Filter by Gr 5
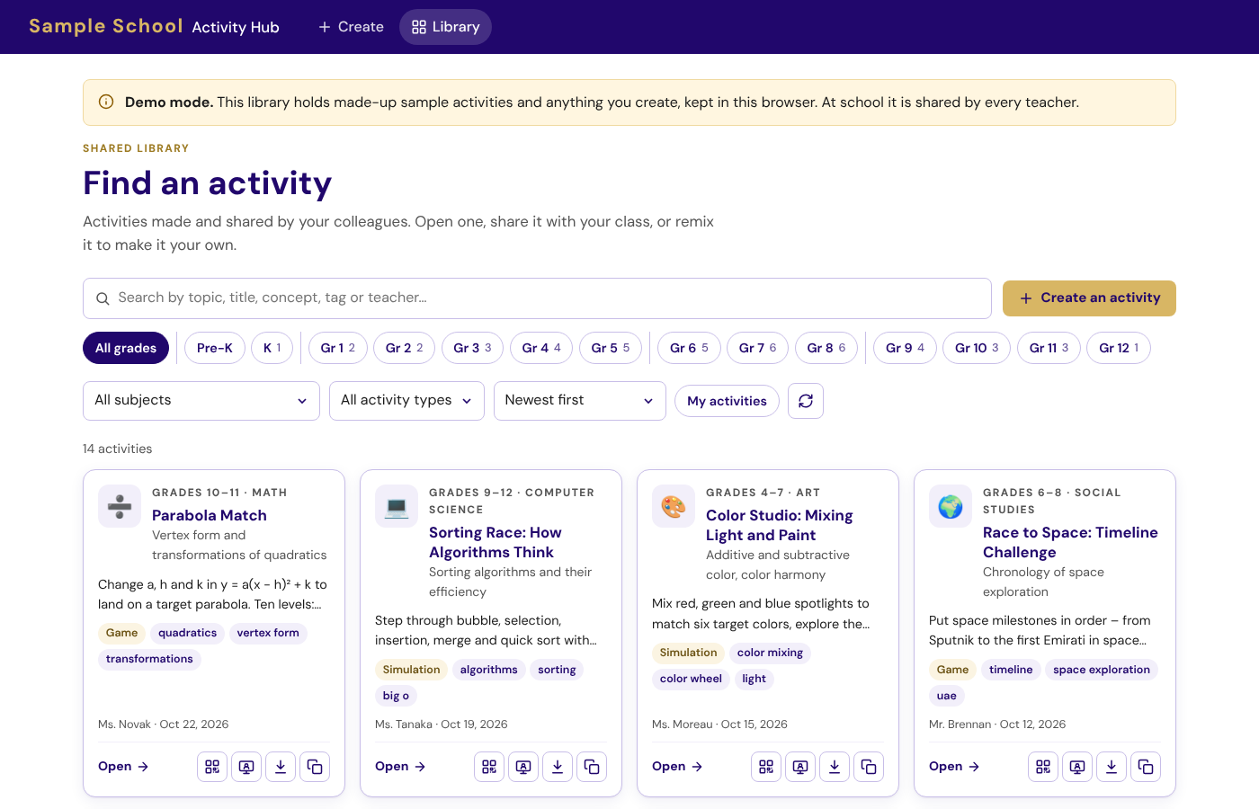 tap(611, 348)
